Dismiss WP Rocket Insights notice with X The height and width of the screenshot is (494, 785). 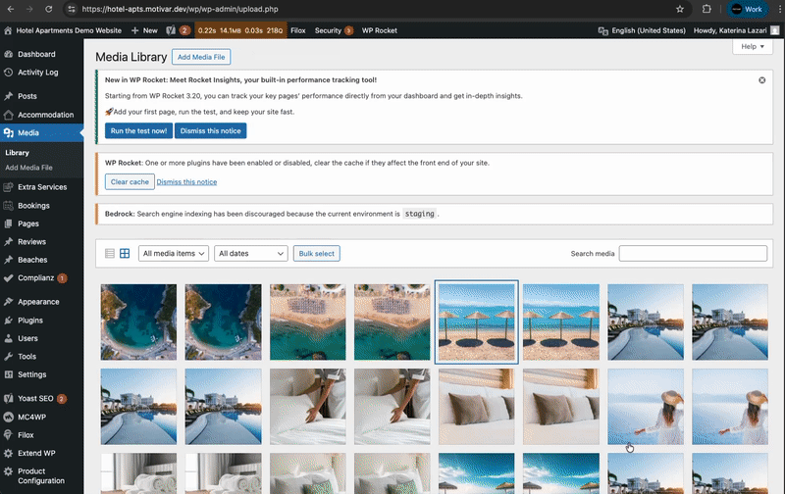pos(762,79)
